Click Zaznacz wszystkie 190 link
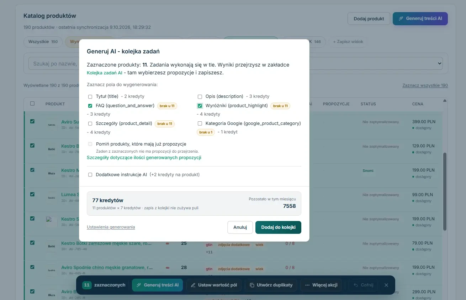Image resolution: width=466 pixels, height=300 pixels. coord(425,85)
